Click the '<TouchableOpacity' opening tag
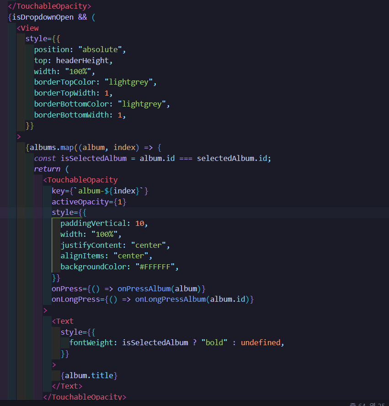This screenshot has width=389, height=406. [x=80, y=180]
